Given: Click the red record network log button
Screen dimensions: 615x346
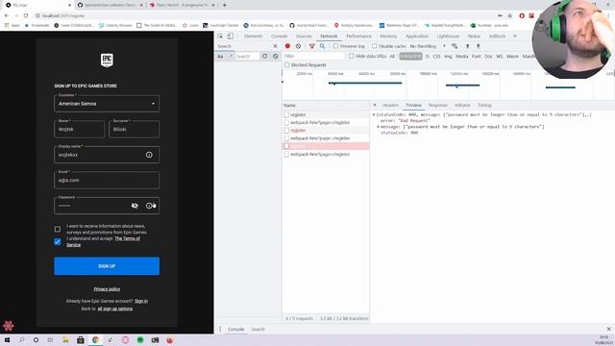Looking at the screenshot, I should [x=287, y=46].
